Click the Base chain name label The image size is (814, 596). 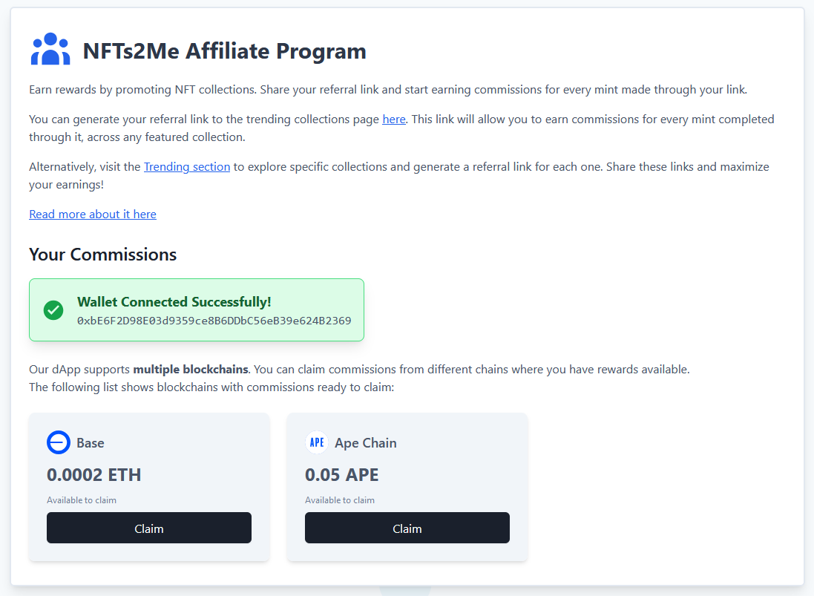click(91, 442)
